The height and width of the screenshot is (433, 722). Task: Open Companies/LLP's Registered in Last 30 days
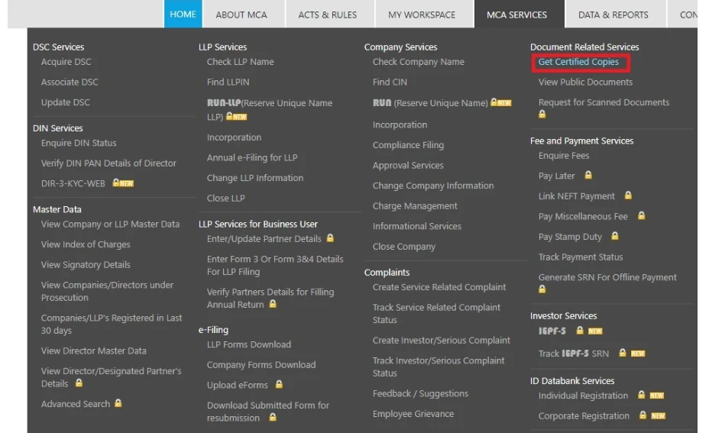(x=112, y=324)
